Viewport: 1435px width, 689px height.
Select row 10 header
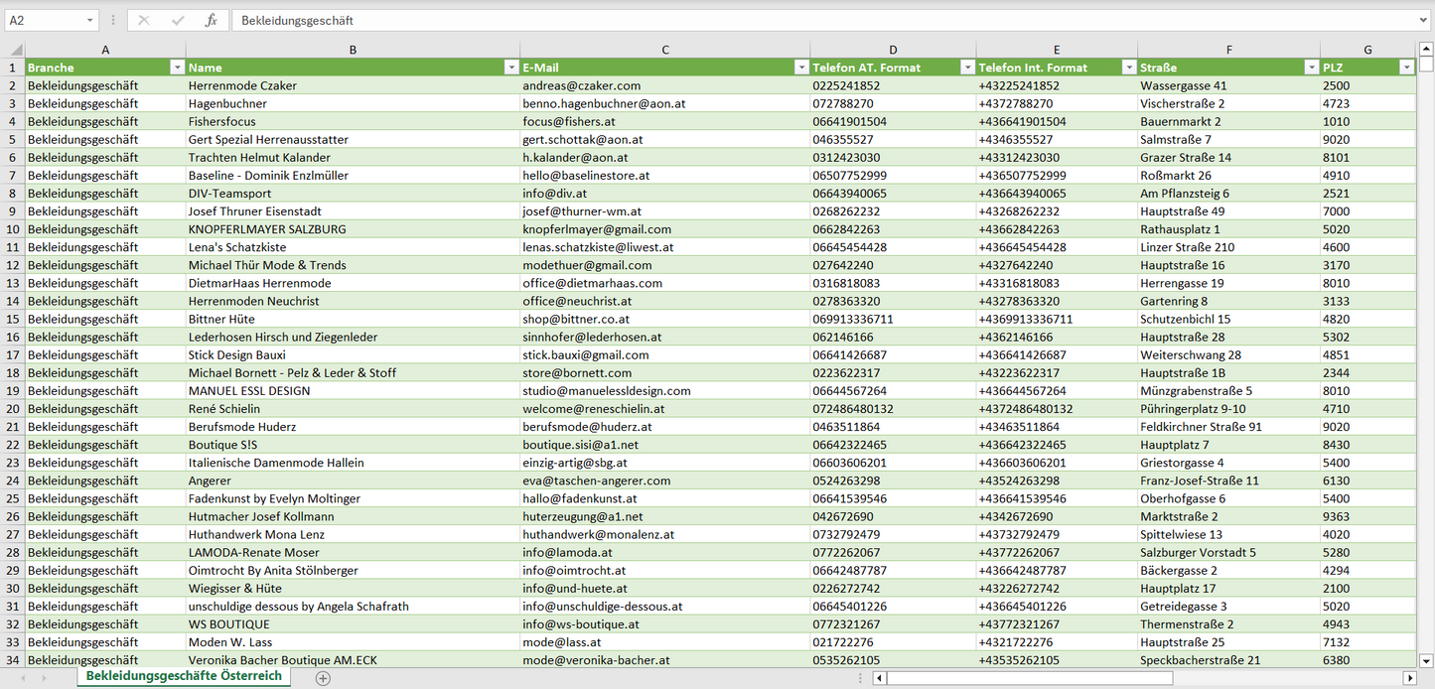coord(13,229)
